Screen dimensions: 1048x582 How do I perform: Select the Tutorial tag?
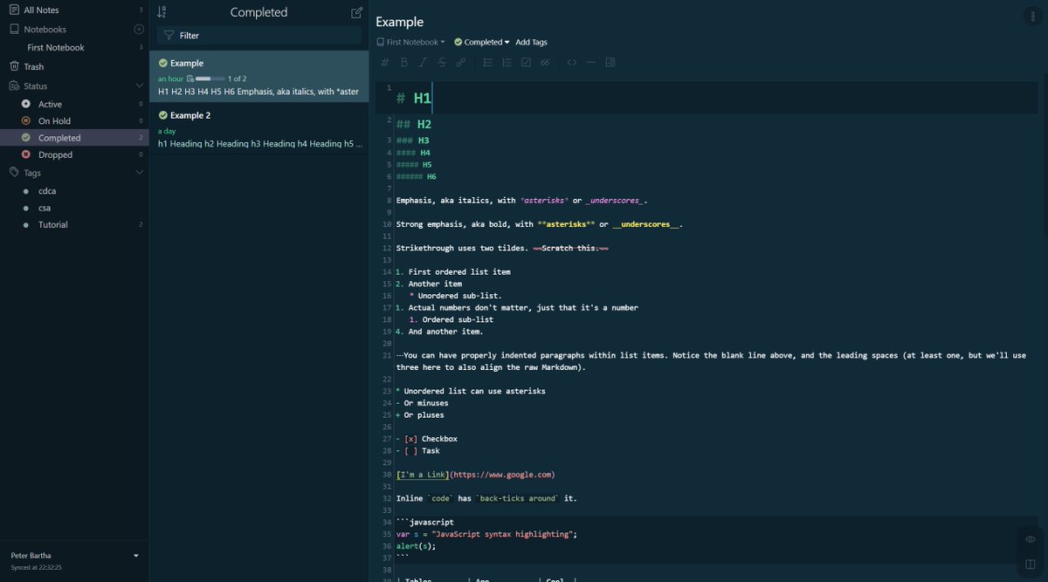[x=74, y=224]
